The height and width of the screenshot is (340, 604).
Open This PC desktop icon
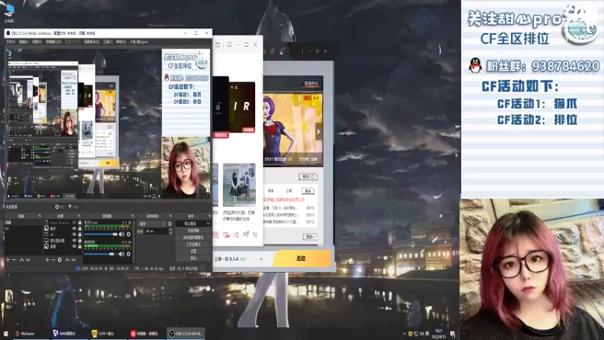8,13
